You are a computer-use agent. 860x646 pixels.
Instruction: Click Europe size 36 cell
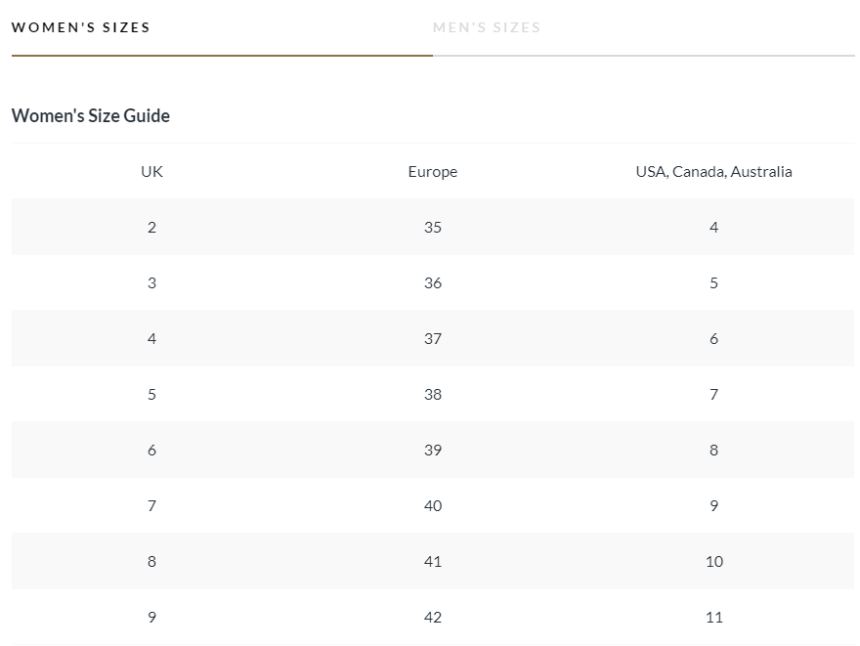[433, 283]
